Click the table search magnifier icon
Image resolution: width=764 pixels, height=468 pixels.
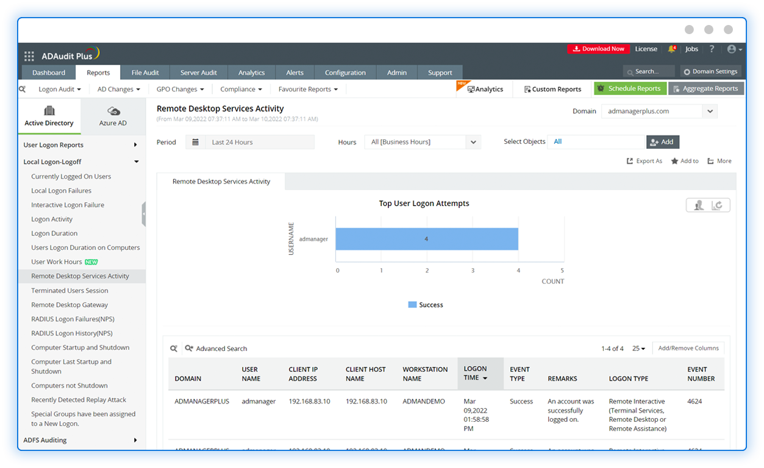(174, 349)
